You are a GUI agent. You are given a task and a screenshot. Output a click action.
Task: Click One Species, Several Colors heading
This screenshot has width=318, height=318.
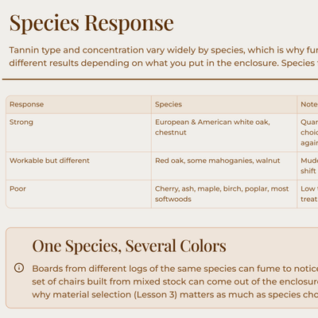129,246
